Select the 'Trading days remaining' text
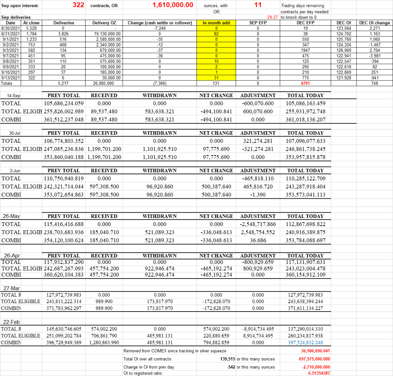This screenshot has width=393, height=376. pos(302,6)
